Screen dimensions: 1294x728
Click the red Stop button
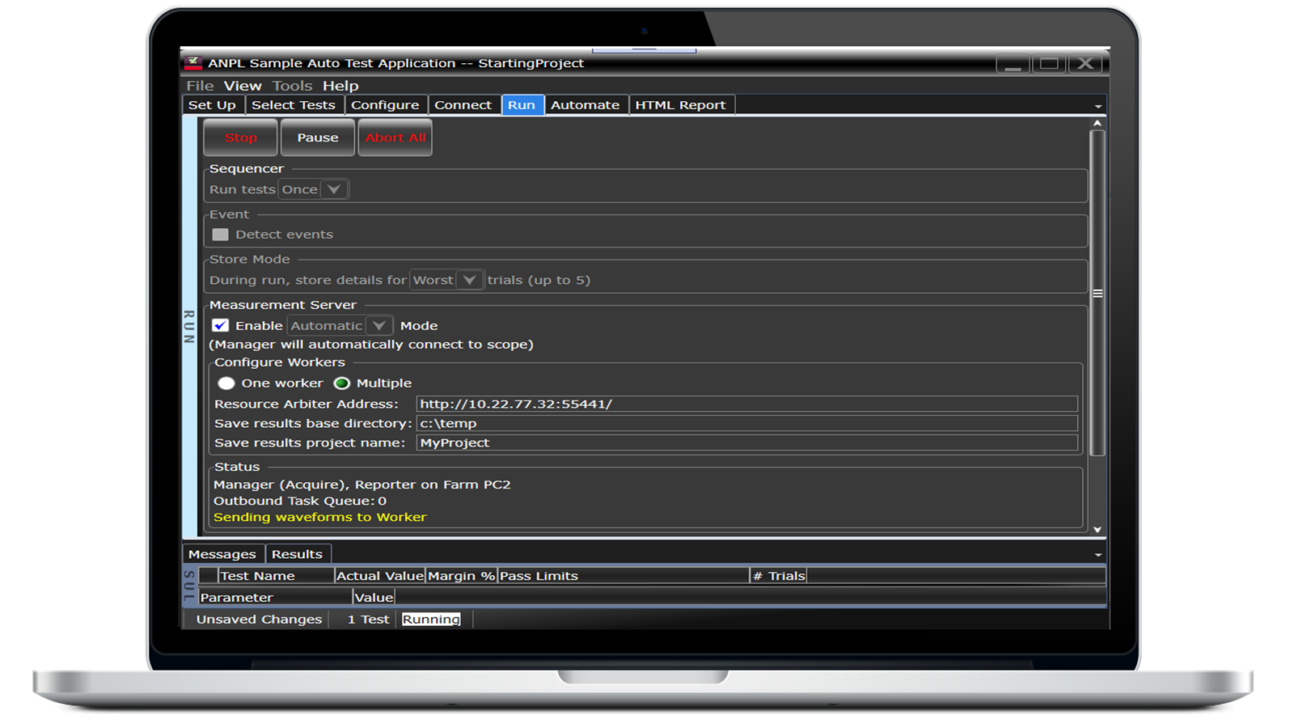pyautogui.click(x=240, y=138)
